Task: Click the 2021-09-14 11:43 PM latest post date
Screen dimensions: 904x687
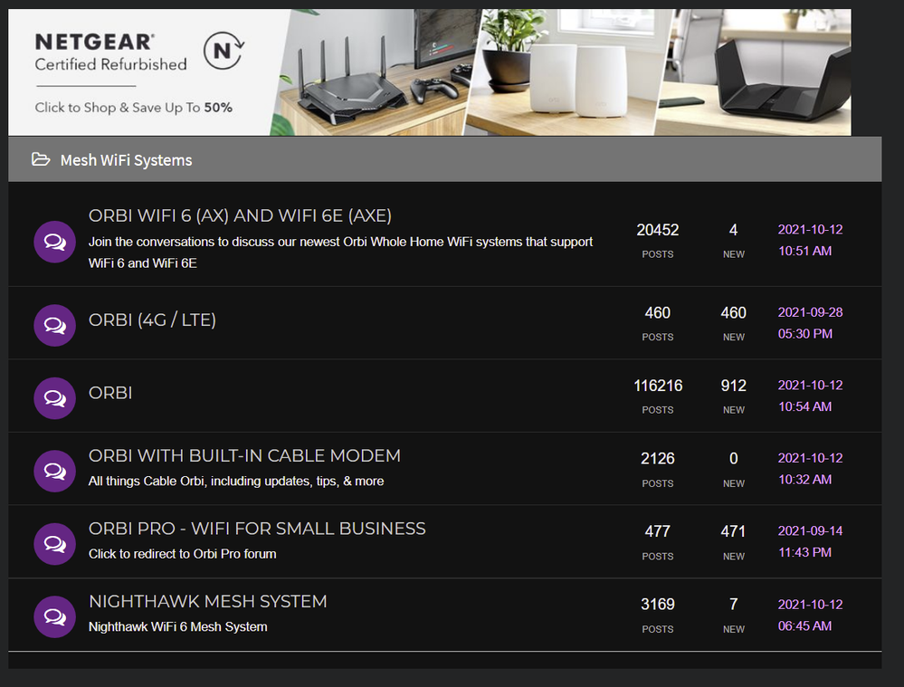Action: point(810,541)
